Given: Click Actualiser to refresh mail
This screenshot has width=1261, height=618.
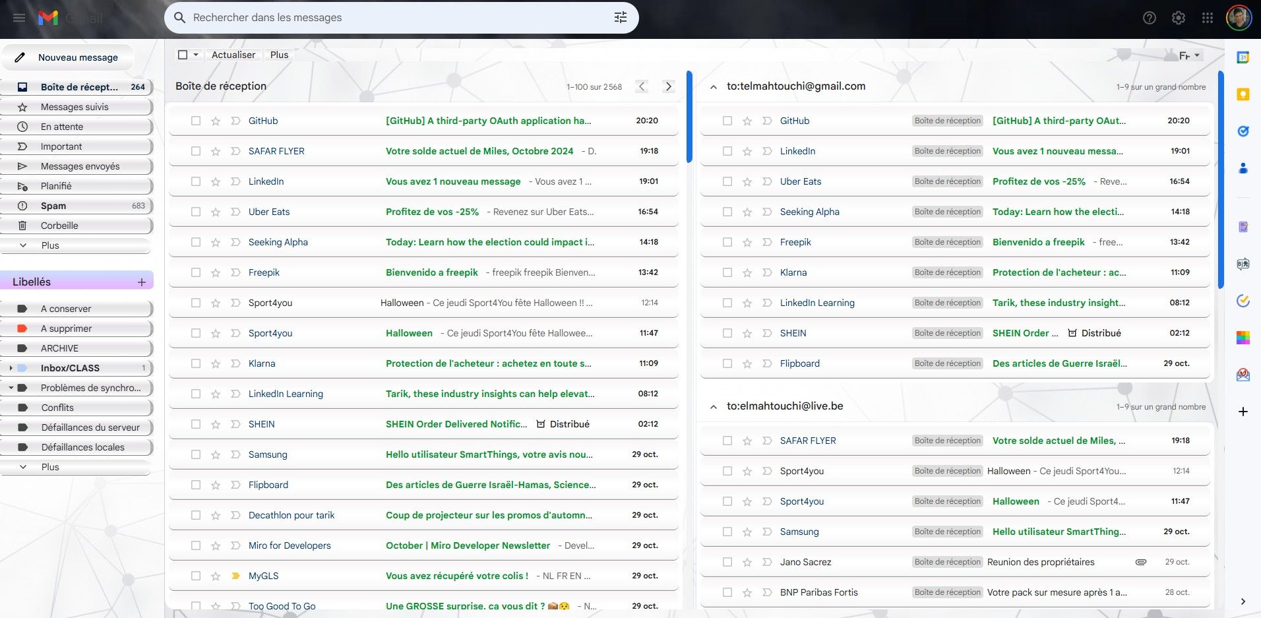Looking at the screenshot, I should [x=233, y=55].
